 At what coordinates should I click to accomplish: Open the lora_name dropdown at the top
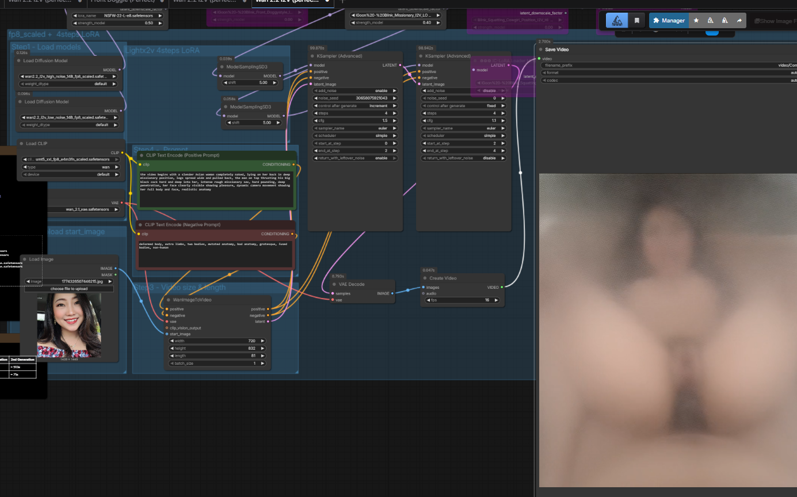click(118, 16)
